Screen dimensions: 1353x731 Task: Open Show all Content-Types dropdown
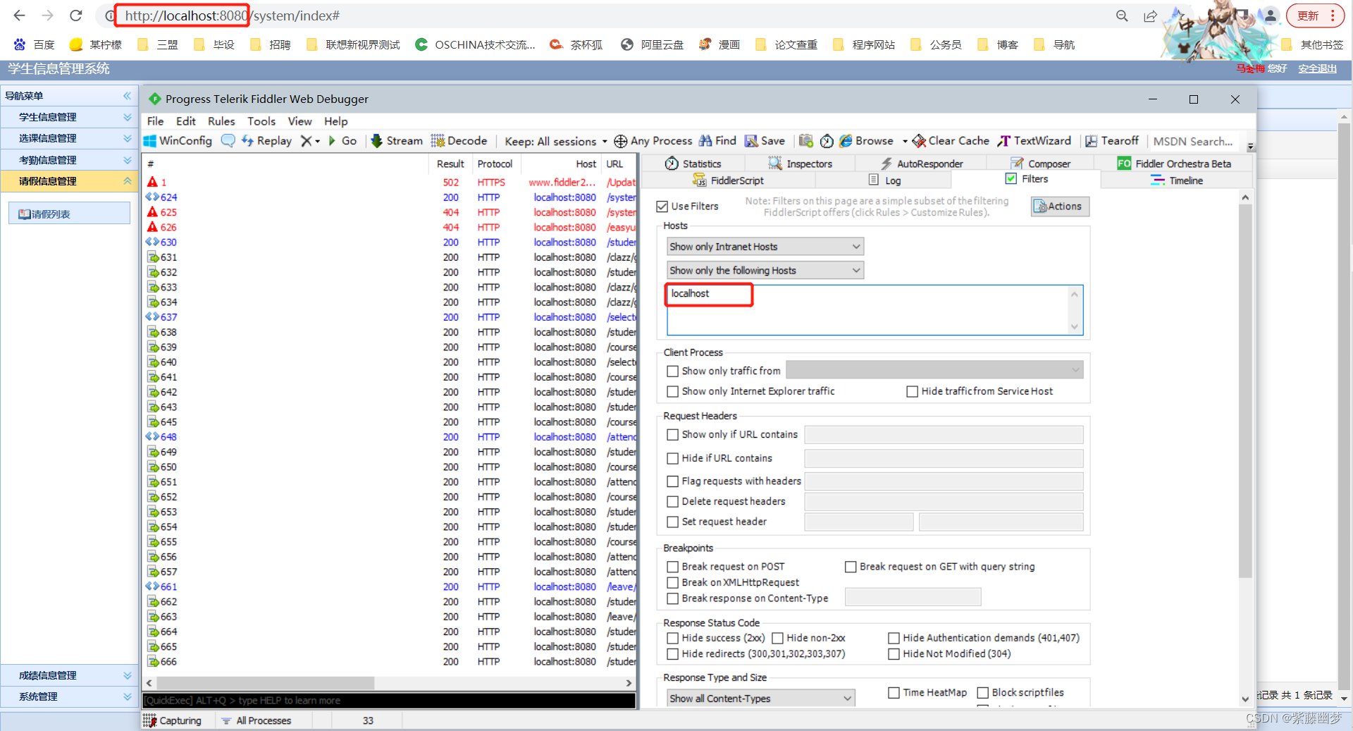(761, 699)
